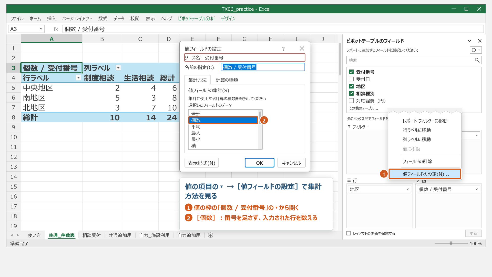The height and width of the screenshot is (277, 492).
Task: Open the ピボットテーブル分析 ribbon tab
Action: coord(196,18)
